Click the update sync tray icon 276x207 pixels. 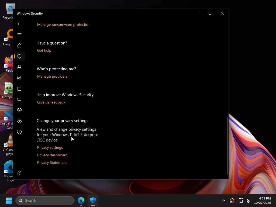click(x=232, y=201)
